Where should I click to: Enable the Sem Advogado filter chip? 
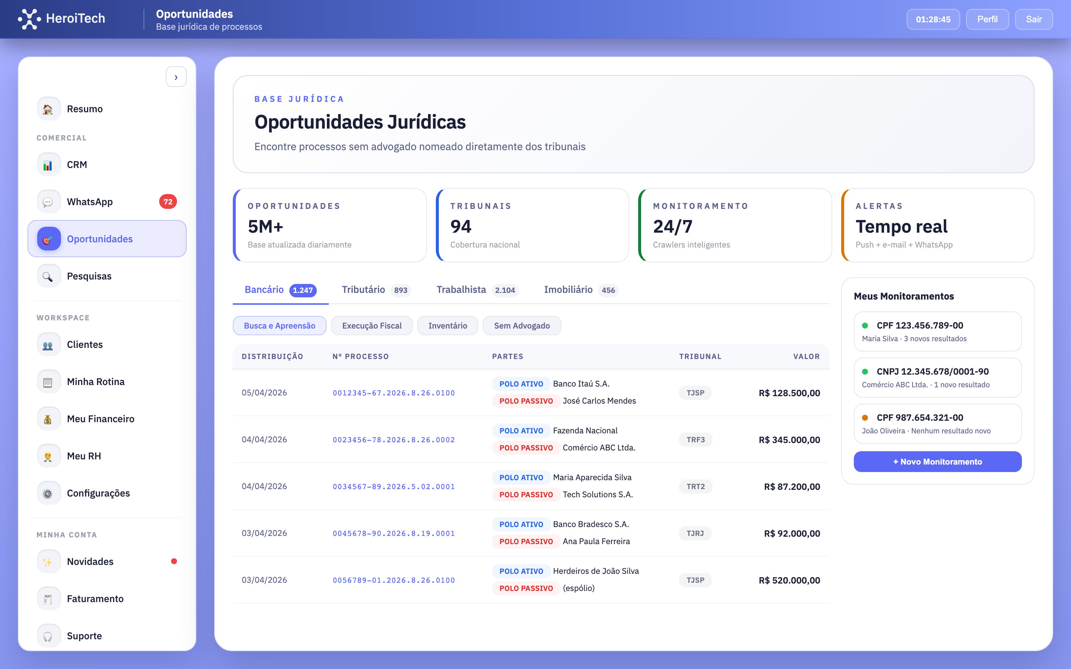point(521,326)
